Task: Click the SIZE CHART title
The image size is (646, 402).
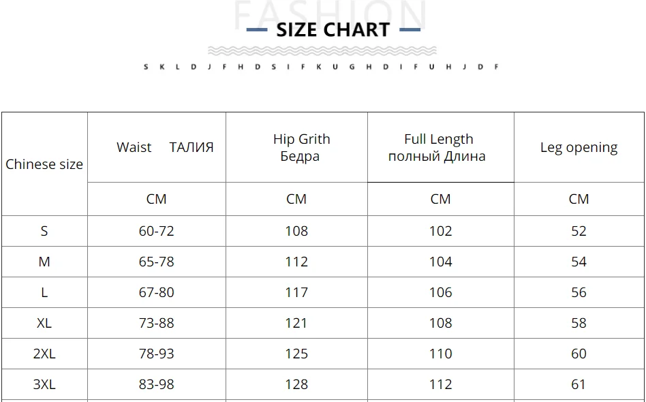Action: [333, 29]
